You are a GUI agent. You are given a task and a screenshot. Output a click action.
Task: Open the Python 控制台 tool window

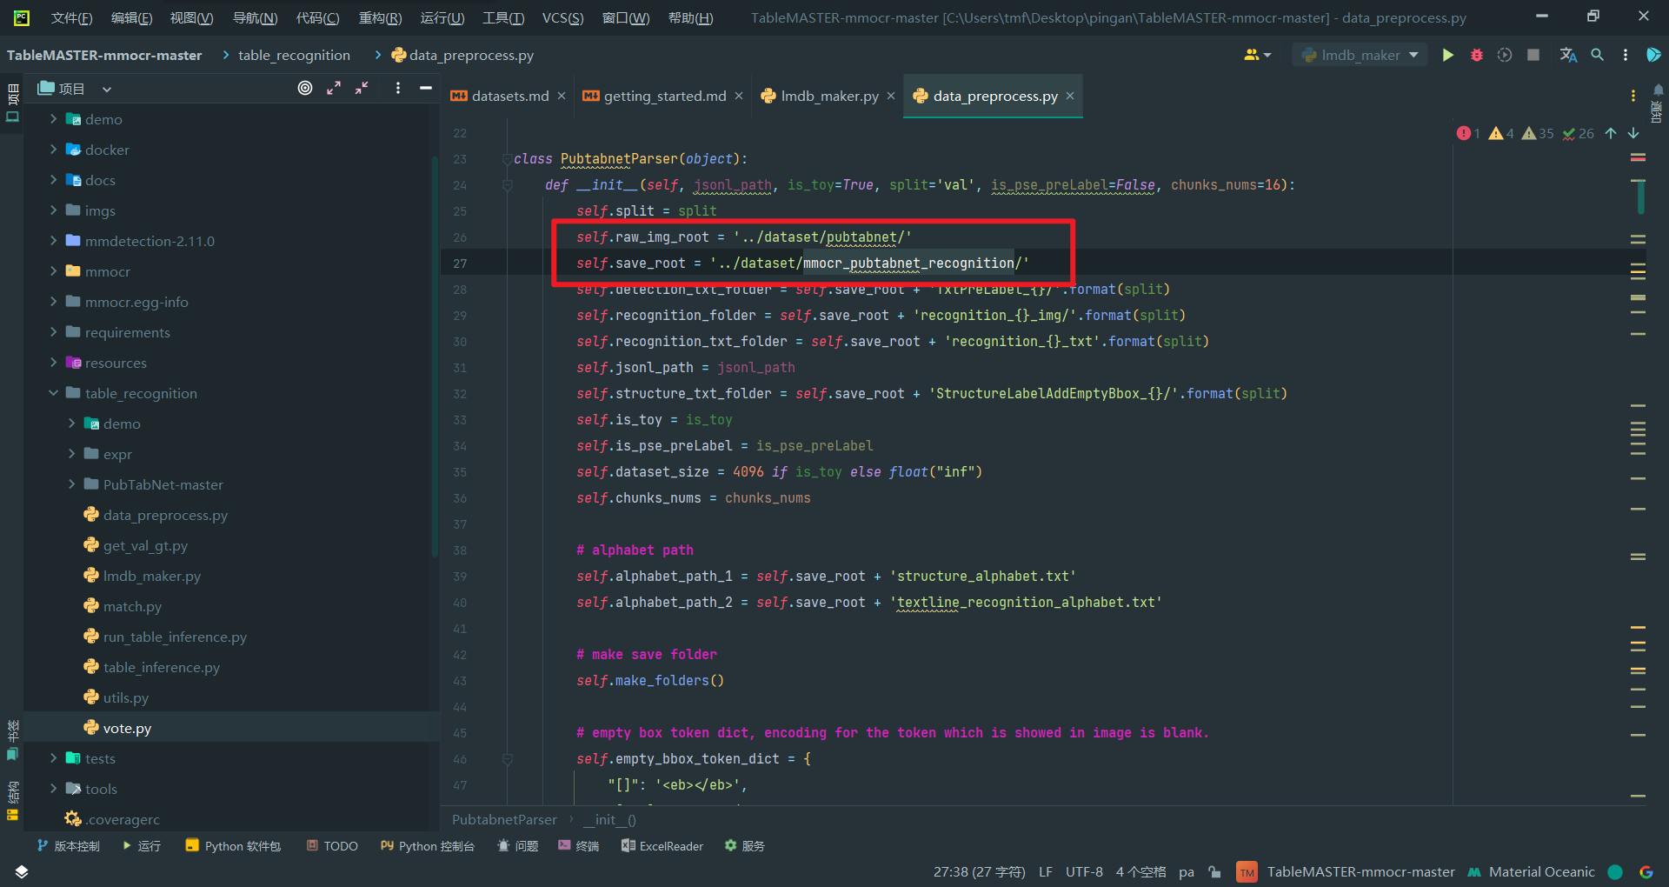tap(427, 846)
